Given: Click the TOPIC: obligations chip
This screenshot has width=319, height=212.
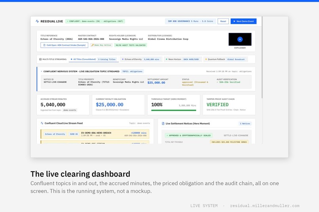Looking at the screenshot, I should (132, 71).
